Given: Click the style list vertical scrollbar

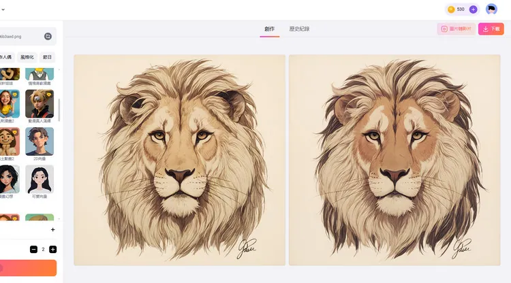Looking at the screenshot, I should pos(59,110).
